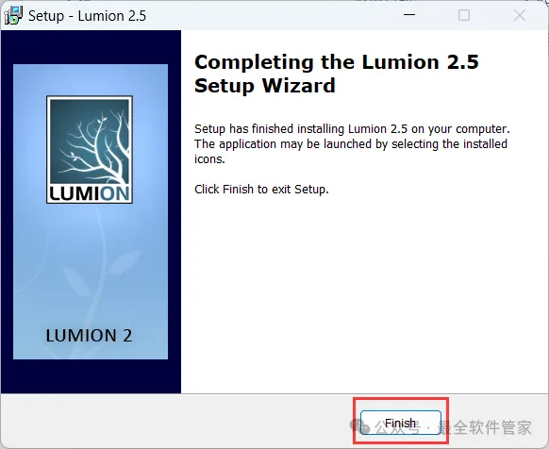Click the "LUMION 2" label in the banner
The image size is (549, 449).
pyautogui.click(x=89, y=336)
